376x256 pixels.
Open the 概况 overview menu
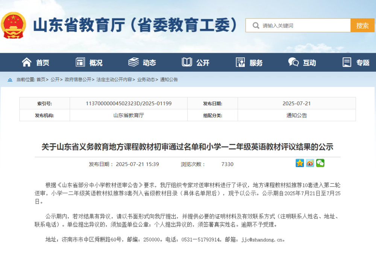pyautogui.click(x=89, y=62)
